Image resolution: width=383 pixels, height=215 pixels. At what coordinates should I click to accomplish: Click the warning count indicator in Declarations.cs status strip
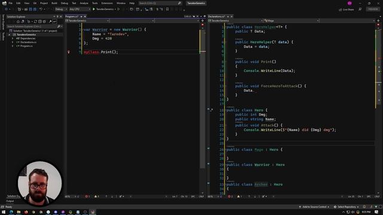(x=239, y=196)
